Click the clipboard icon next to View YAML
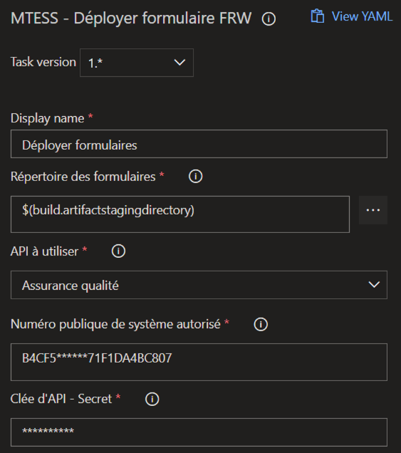 pyautogui.click(x=317, y=16)
